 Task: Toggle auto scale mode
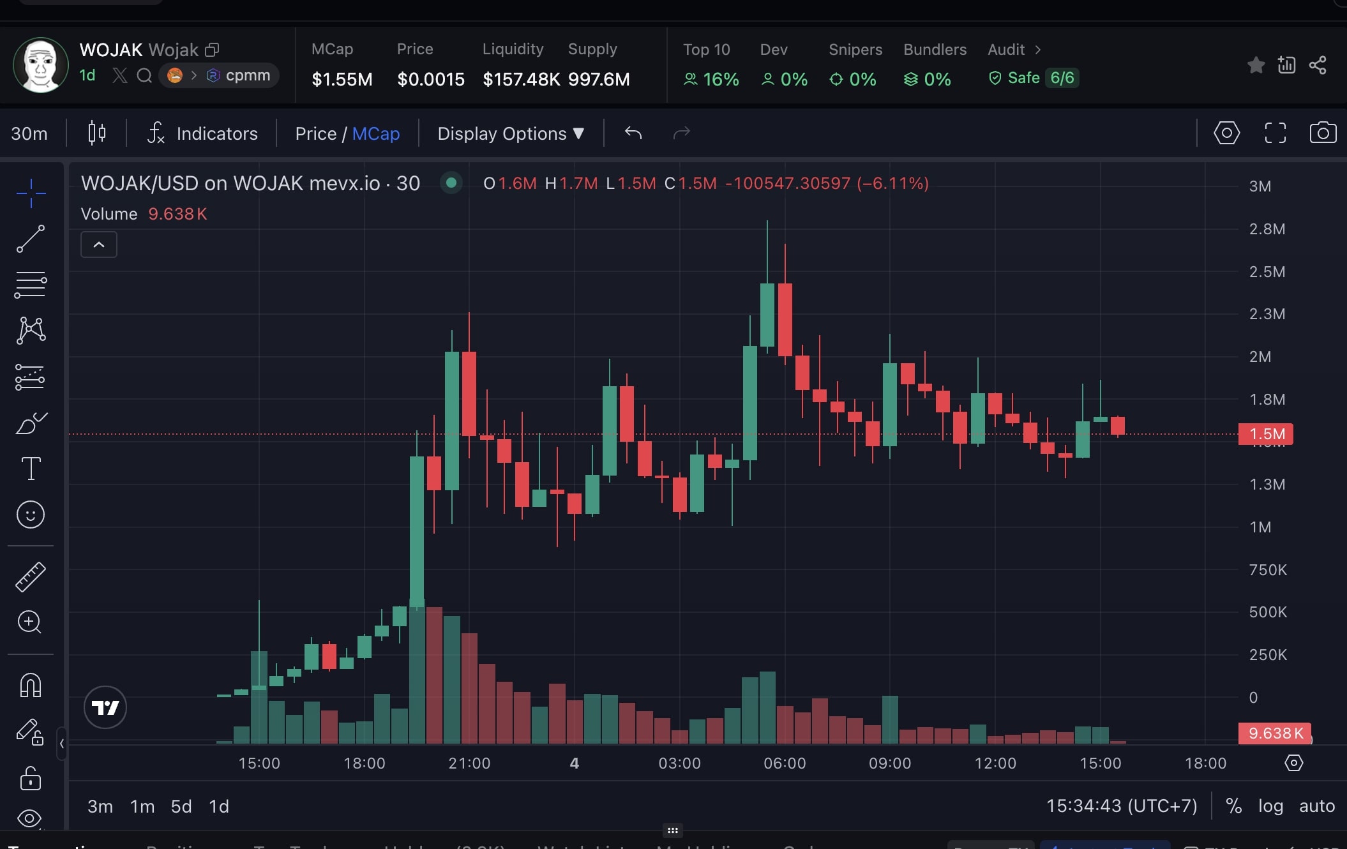[x=1317, y=806]
